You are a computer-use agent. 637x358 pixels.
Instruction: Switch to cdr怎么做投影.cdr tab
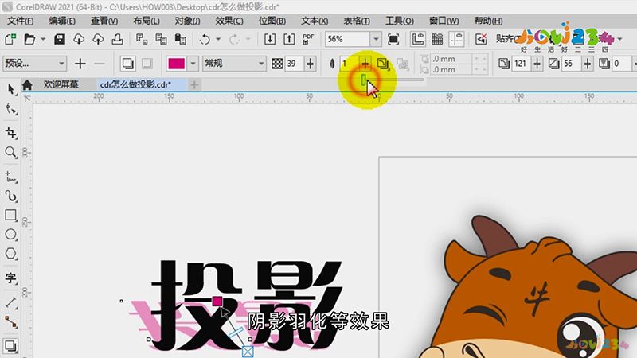pos(135,84)
